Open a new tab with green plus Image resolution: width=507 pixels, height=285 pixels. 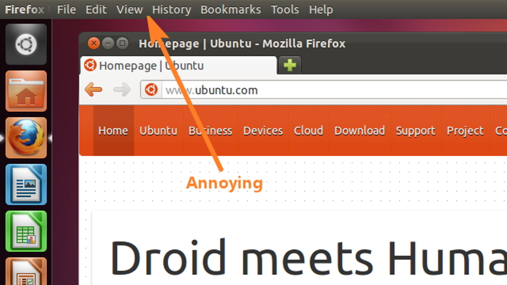coord(290,66)
